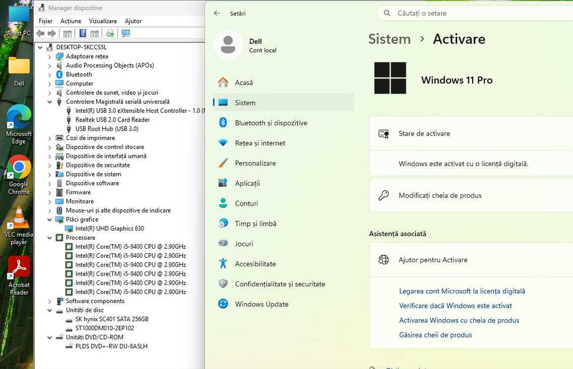This screenshot has width=573, height=369.
Task: Select ST1000DM010-2EP102 disk drive
Action: pos(104,328)
